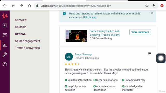Click the Engaging delivery tag
The image size is (166, 93).
click(x=134, y=80)
